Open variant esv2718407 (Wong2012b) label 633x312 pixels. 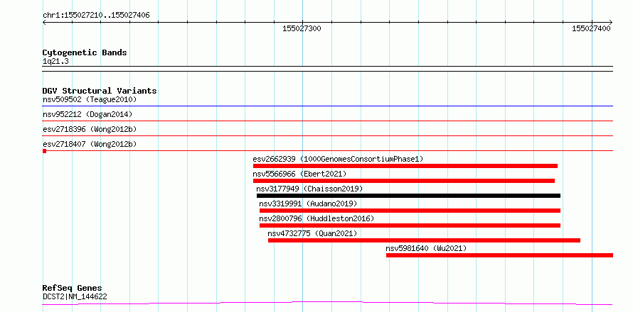click(x=90, y=144)
